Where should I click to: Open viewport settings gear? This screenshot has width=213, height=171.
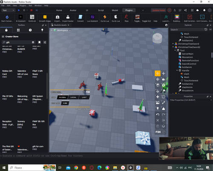(x=167, y=25)
